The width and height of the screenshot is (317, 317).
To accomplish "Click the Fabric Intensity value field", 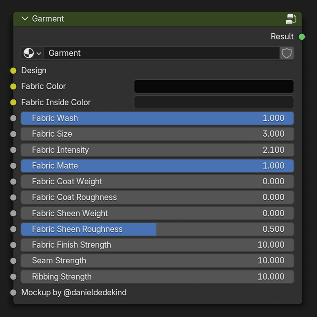I will (x=157, y=150).
